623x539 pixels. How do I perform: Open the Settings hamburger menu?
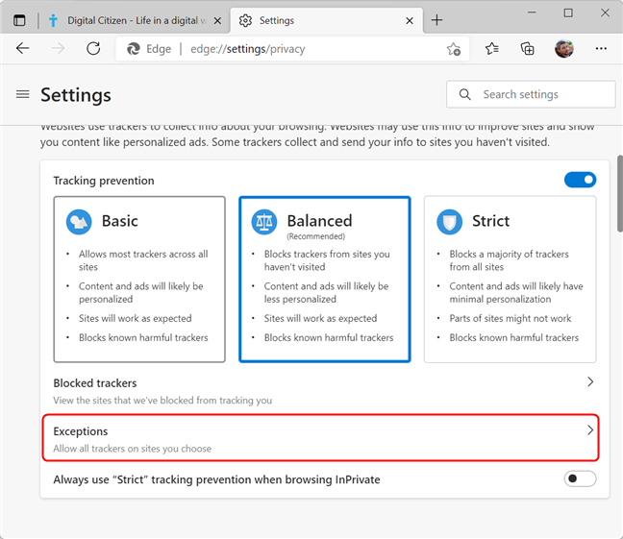pos(23,94)
